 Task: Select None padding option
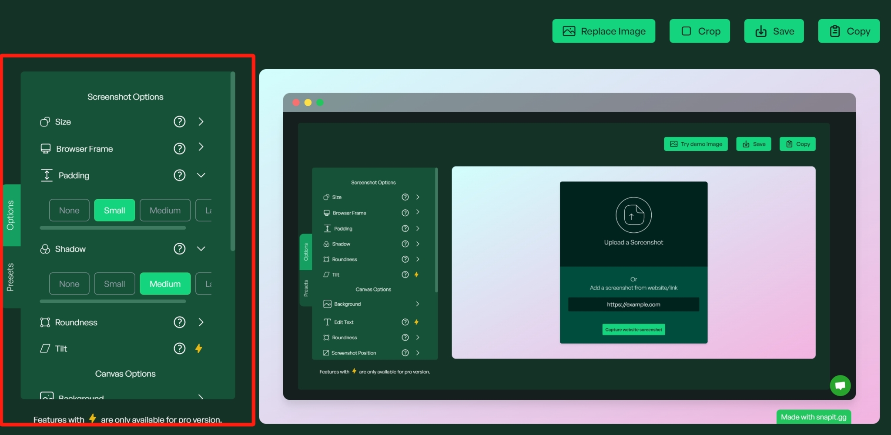(69, 210)
